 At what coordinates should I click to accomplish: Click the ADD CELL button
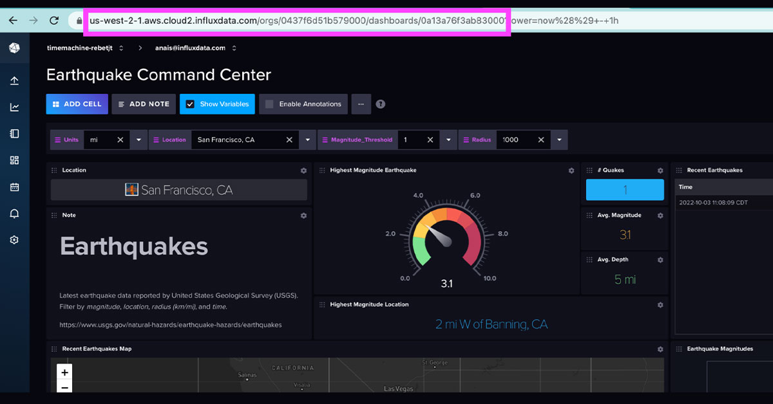coord(77,104)
